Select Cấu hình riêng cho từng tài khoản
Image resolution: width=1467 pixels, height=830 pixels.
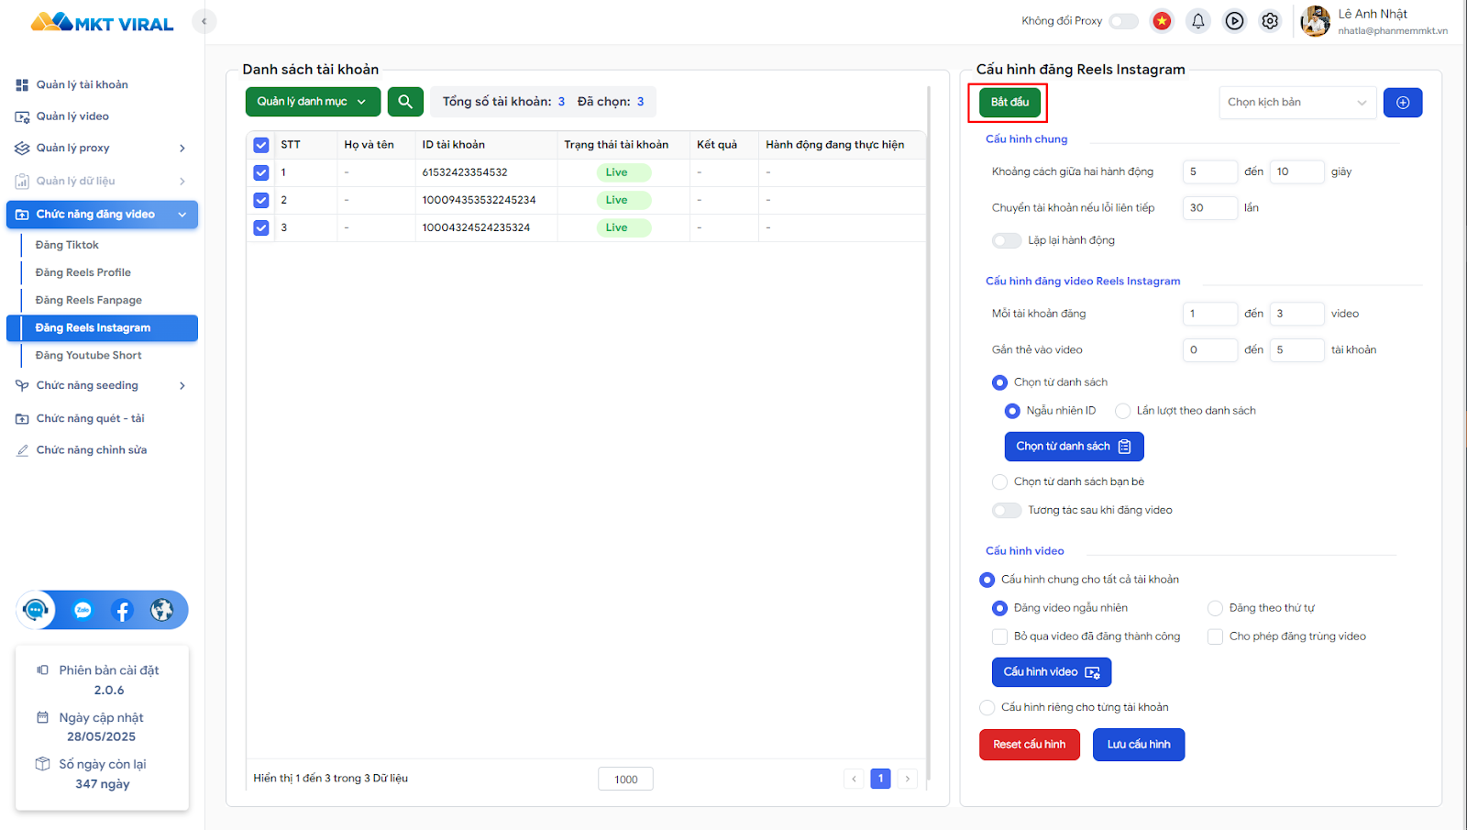click(x=987, y=707)
